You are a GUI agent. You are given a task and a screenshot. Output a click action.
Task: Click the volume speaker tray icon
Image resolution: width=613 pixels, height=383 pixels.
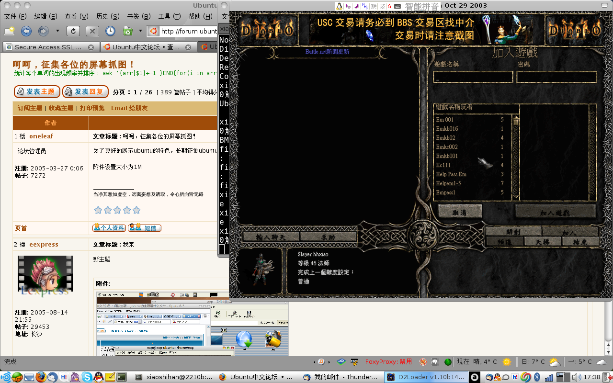pos(576,377)
